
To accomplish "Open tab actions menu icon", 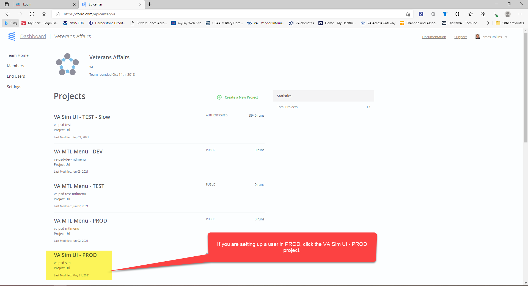I will tap(7, 4).
